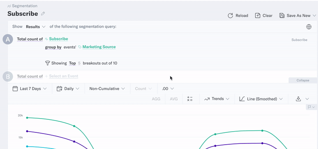Image resolution: width=318 pixels, height=149 pixels.
Task: Click the Clear button
Action: (264, 15)
